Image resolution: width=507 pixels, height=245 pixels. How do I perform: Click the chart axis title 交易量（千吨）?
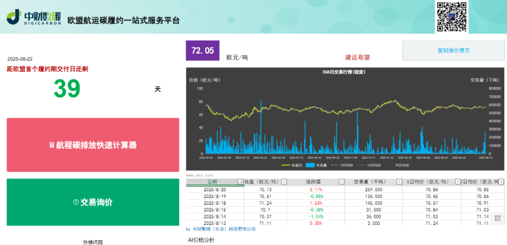tap(485, 80)
